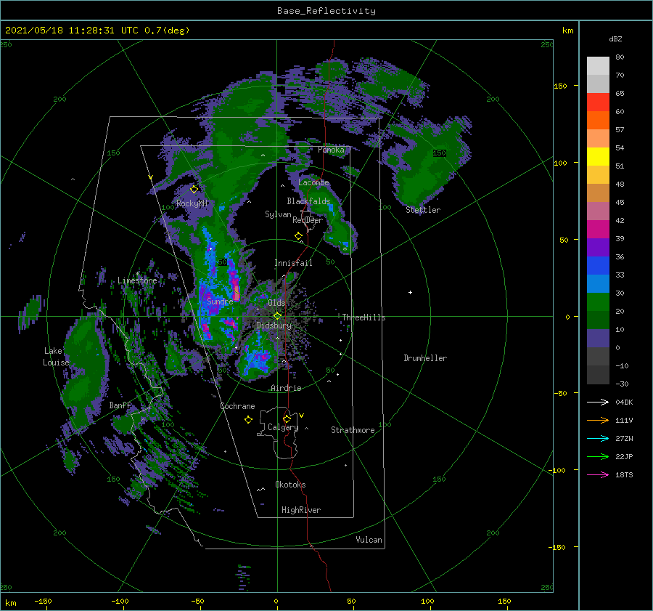Image resolution: width=653 pixels, height=611 pixels.
Task: Click the magenta 18TS arrow in legend
Action: pos(598,474)
